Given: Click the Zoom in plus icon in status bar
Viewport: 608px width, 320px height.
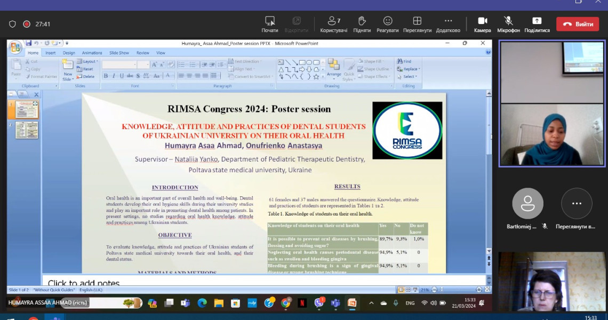Looking at the screenshot, I should (x=479, y=290).
